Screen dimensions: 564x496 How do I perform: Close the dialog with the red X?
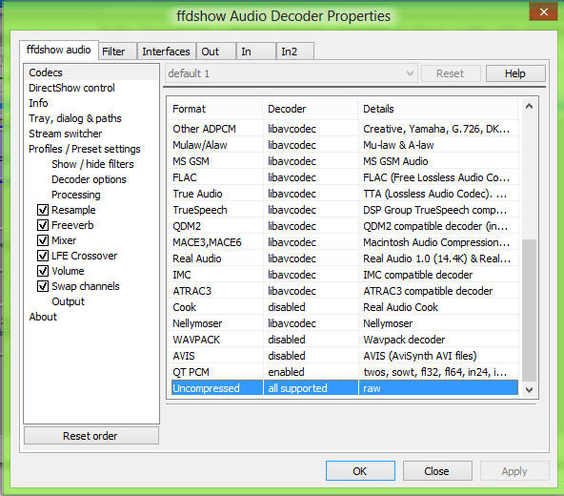[543, 11]
